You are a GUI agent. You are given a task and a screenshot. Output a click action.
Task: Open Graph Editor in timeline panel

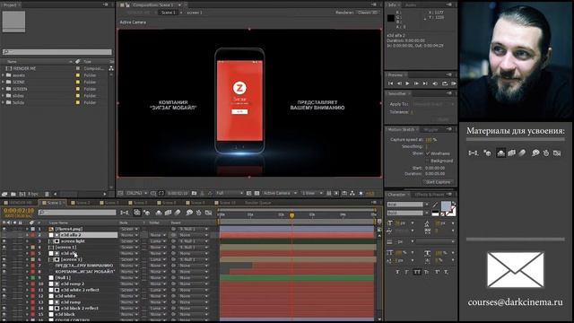pos(208,213)
